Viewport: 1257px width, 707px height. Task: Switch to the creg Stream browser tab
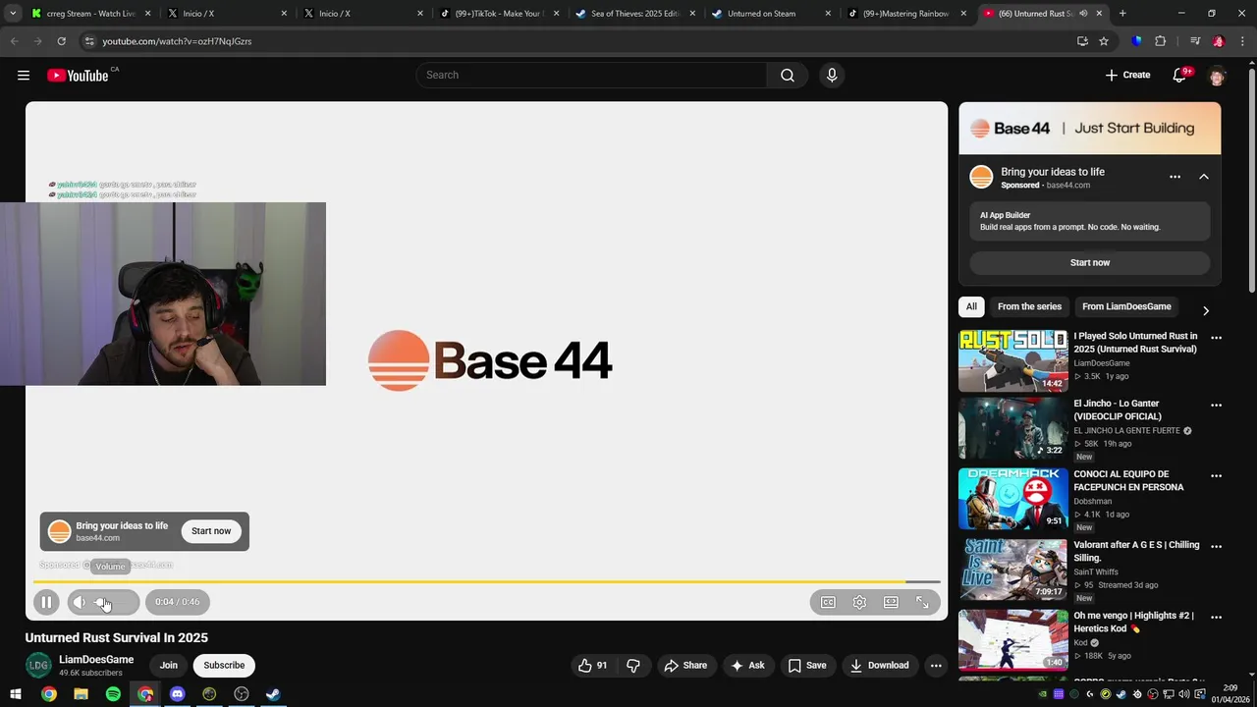tap(90, 14)
